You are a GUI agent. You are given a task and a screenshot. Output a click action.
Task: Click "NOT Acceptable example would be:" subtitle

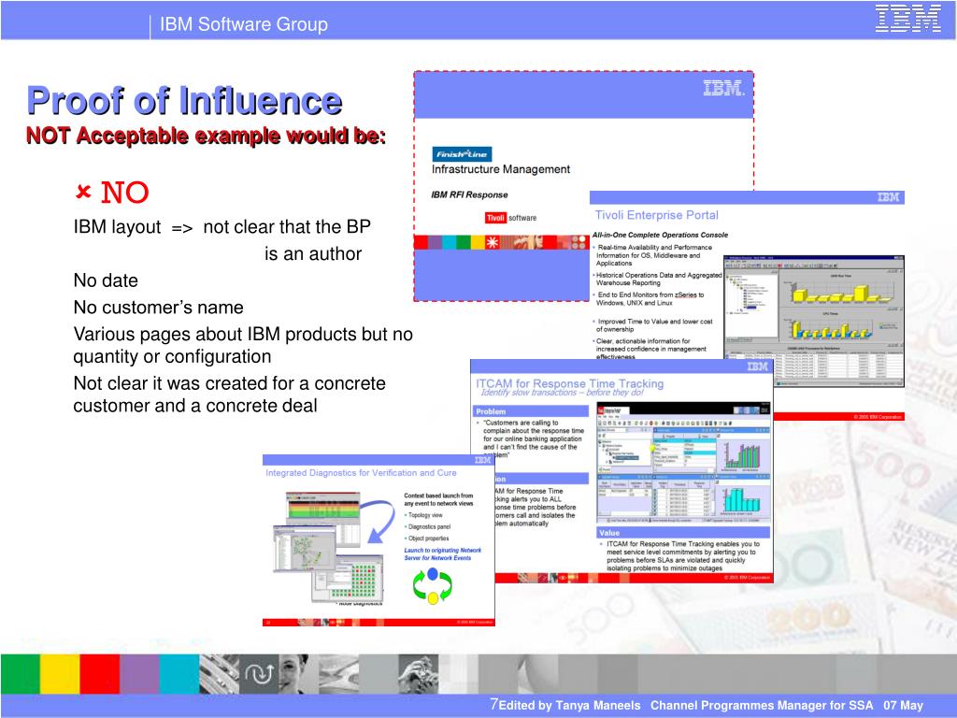coord(206,136)
